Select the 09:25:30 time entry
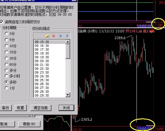The width and height of the screenshot is (165, 131). tap(50, 80)
